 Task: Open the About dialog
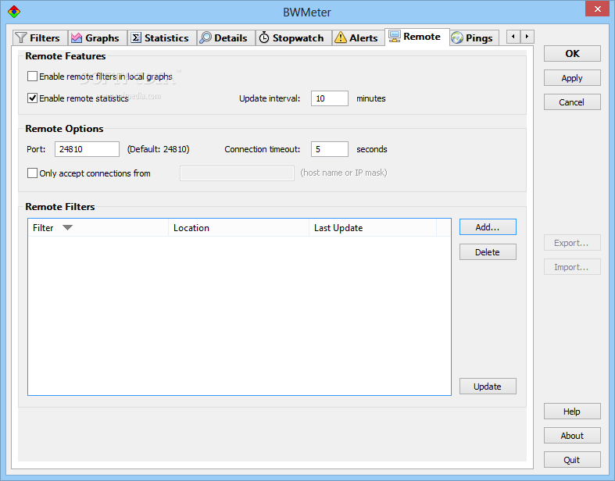(572, 436)
